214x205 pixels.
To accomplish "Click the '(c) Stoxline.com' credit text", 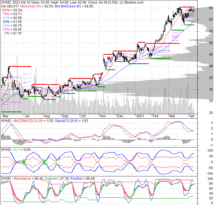I will click(131, 2).
